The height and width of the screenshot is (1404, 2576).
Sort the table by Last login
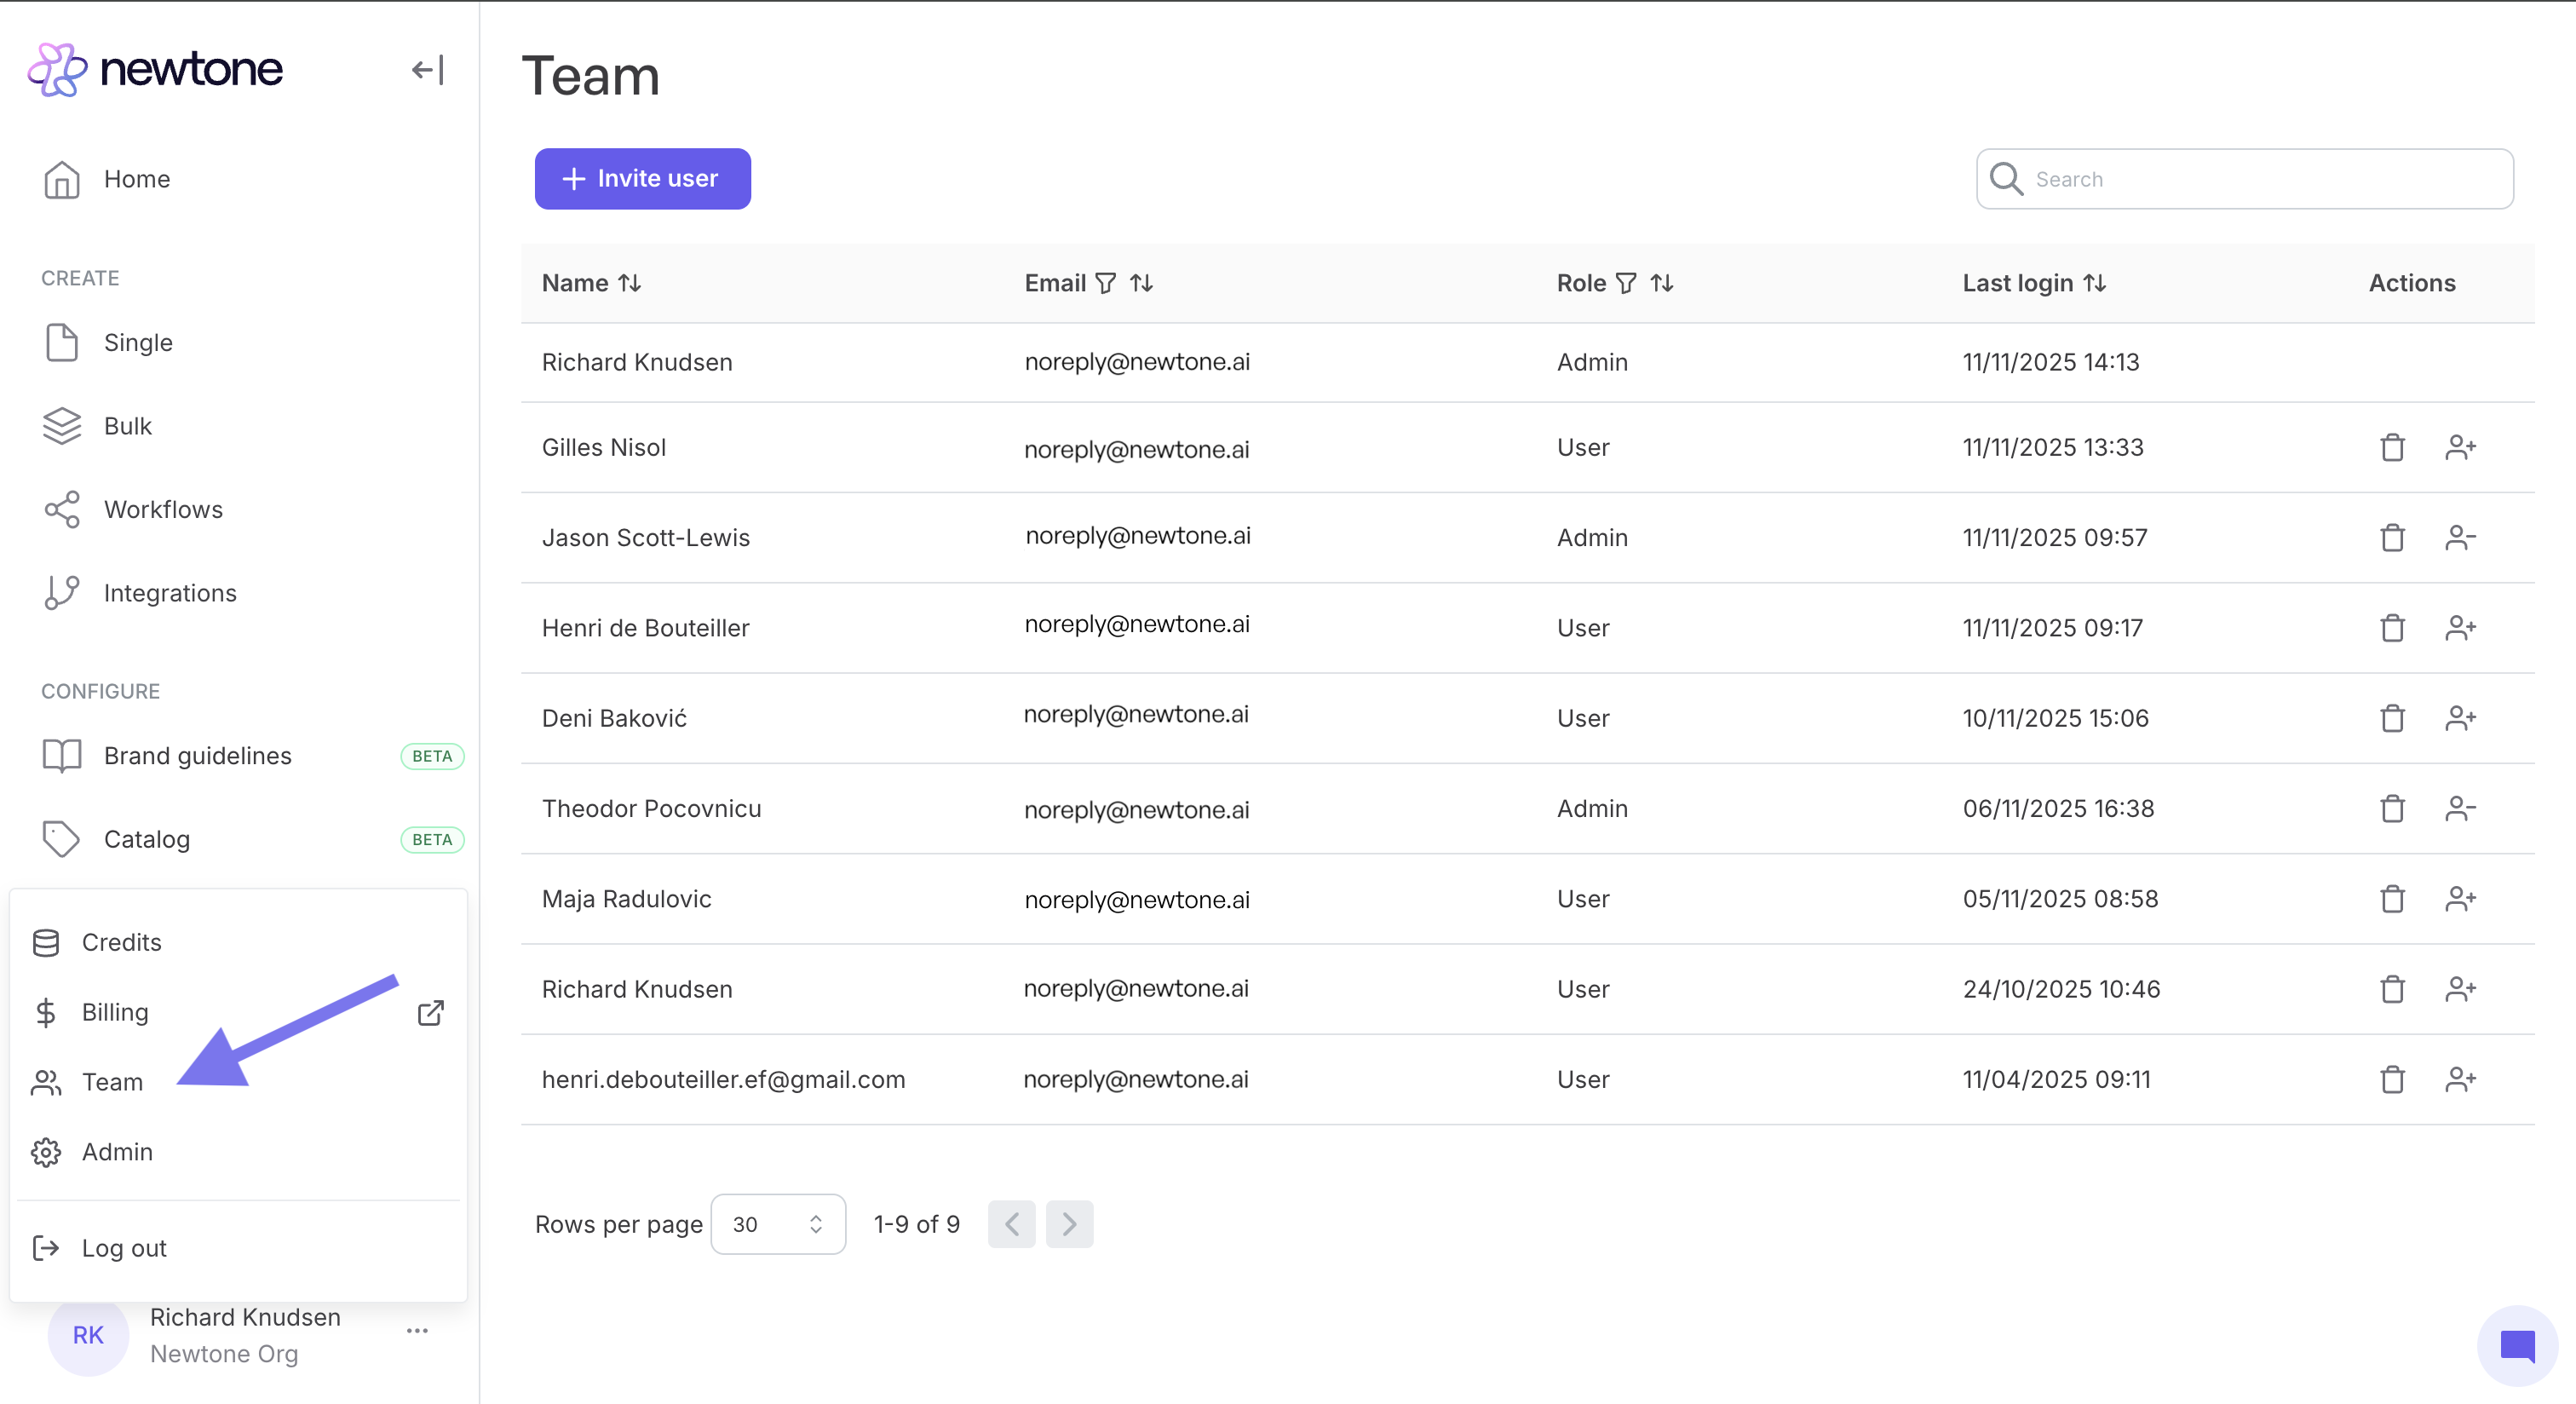click(2095, 284)
